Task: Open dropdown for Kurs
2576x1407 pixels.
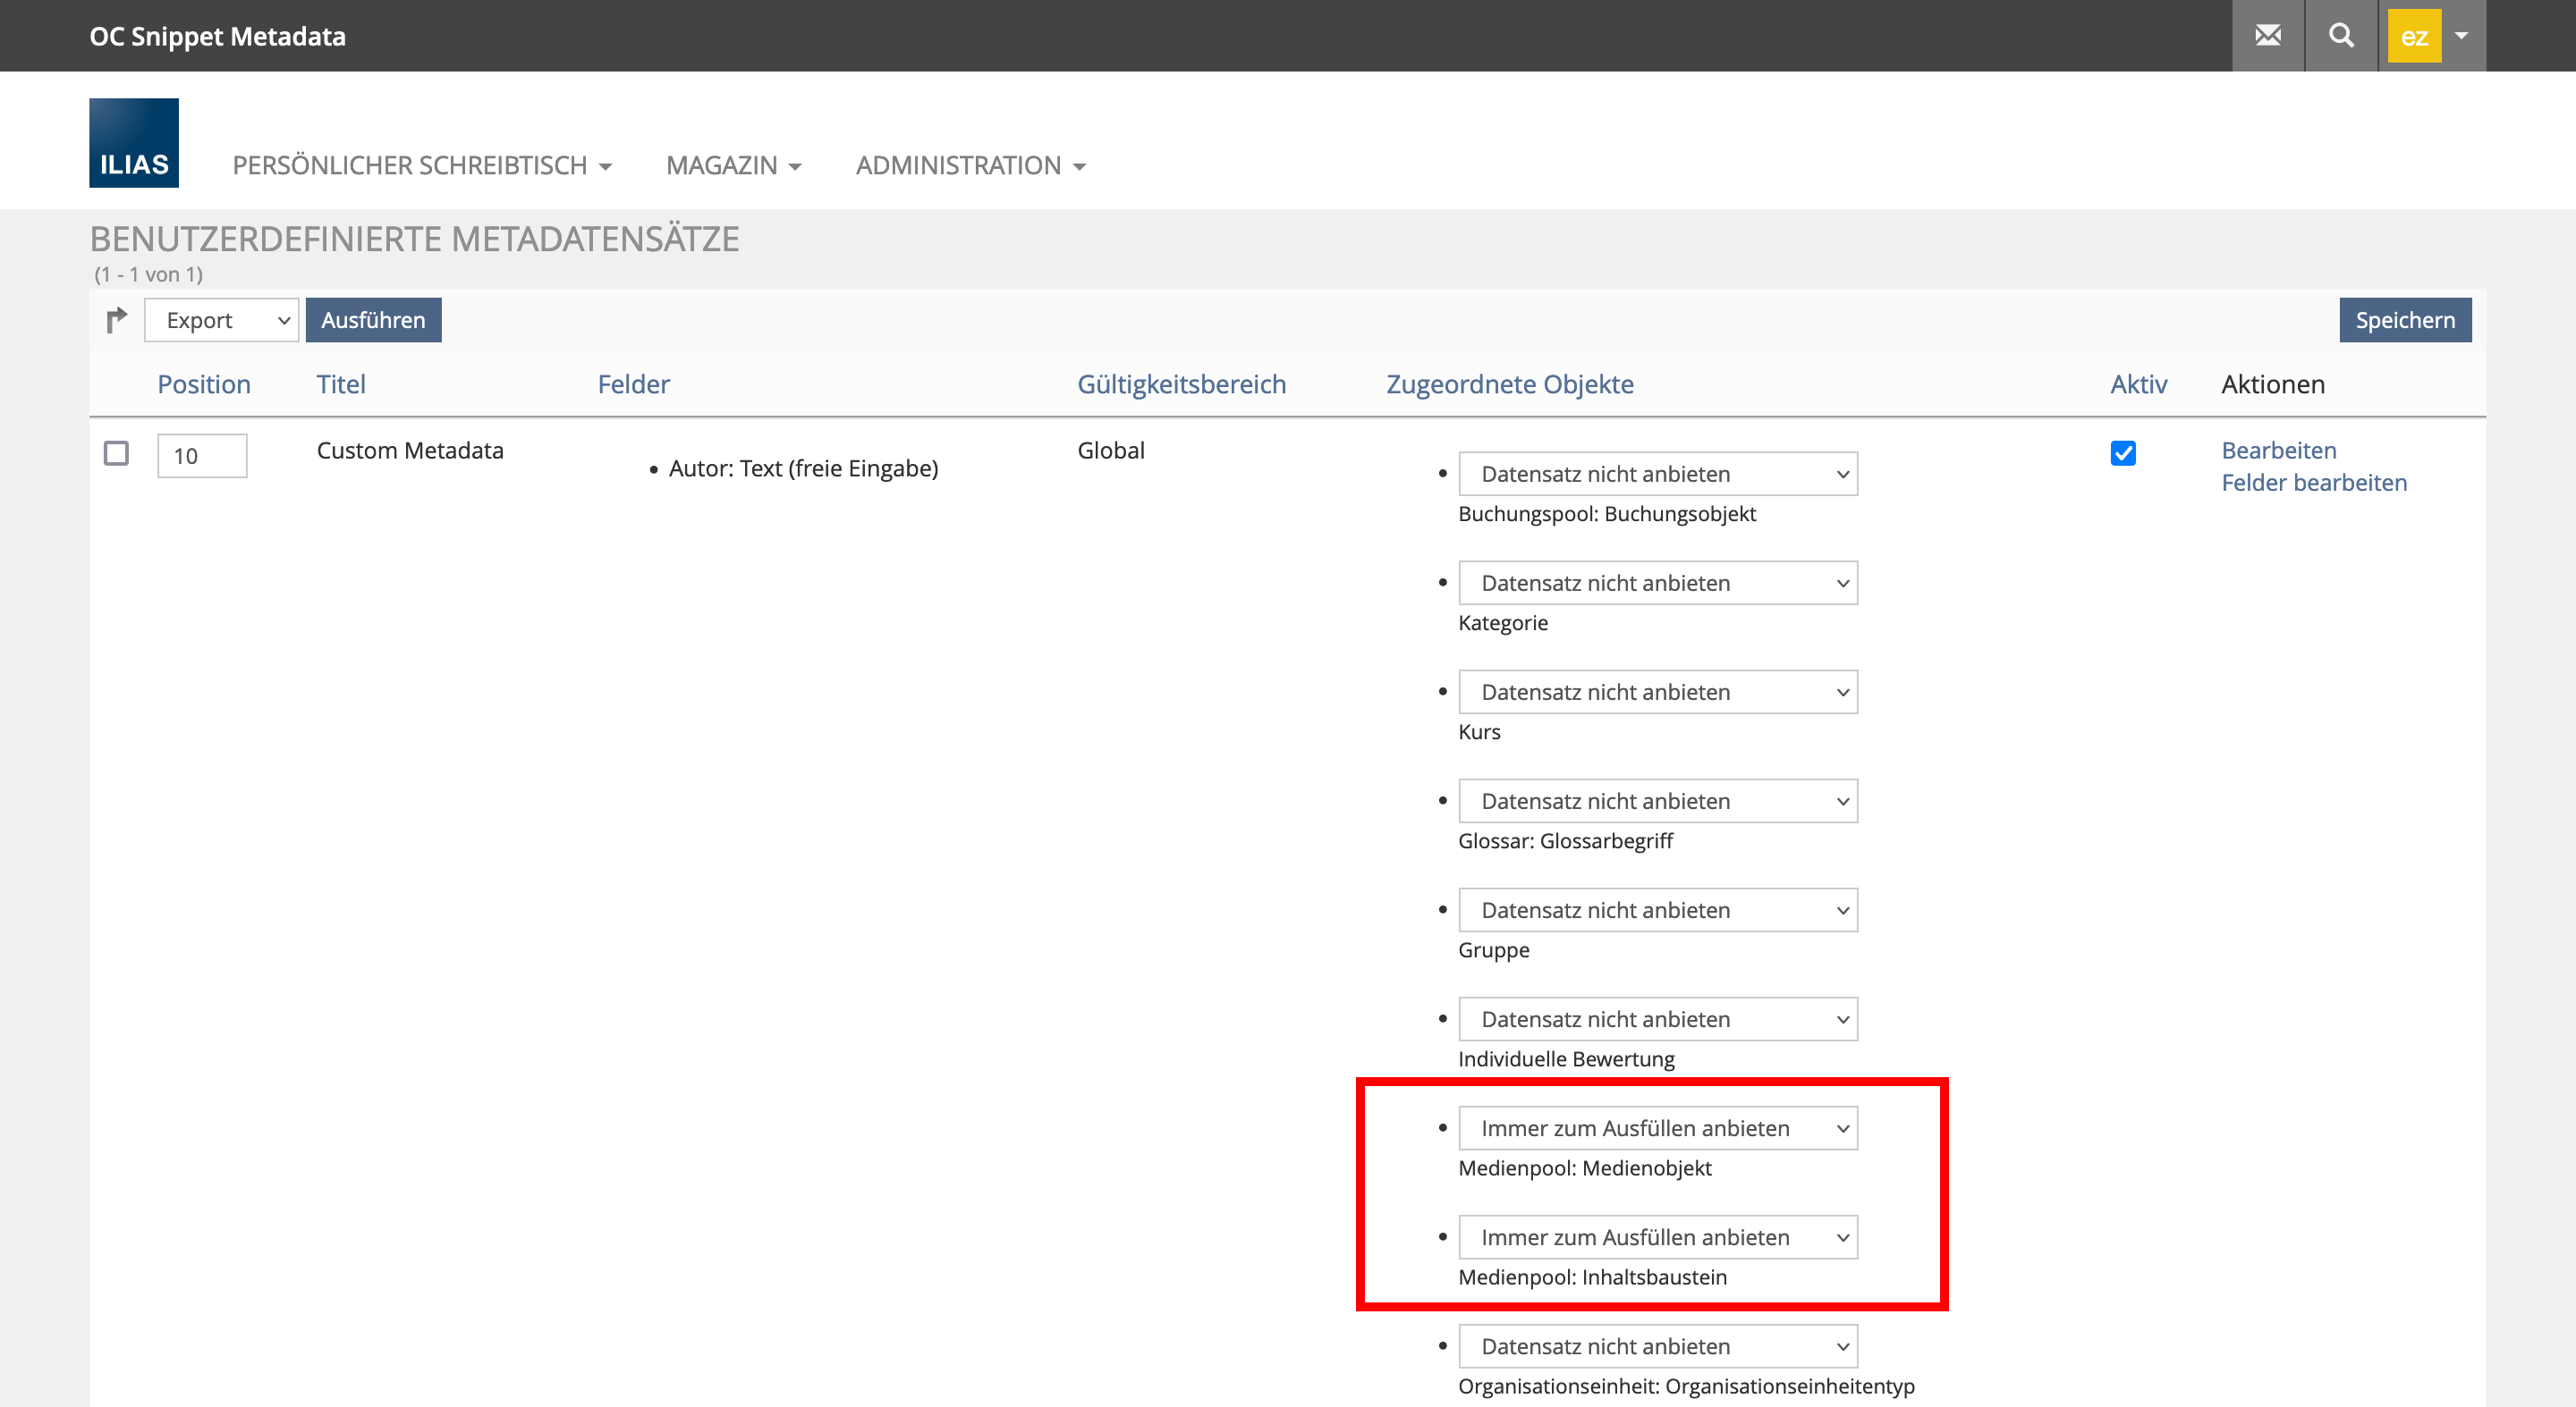Action: pyautogui.click(x=1657, y=692)
